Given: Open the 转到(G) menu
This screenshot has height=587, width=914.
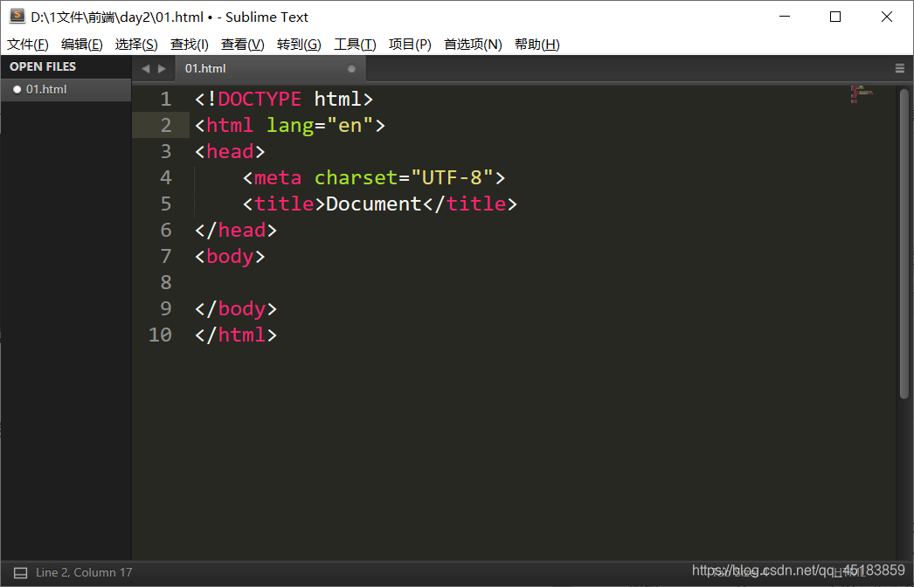Looking at the screenshot, I should coord(299,45).
